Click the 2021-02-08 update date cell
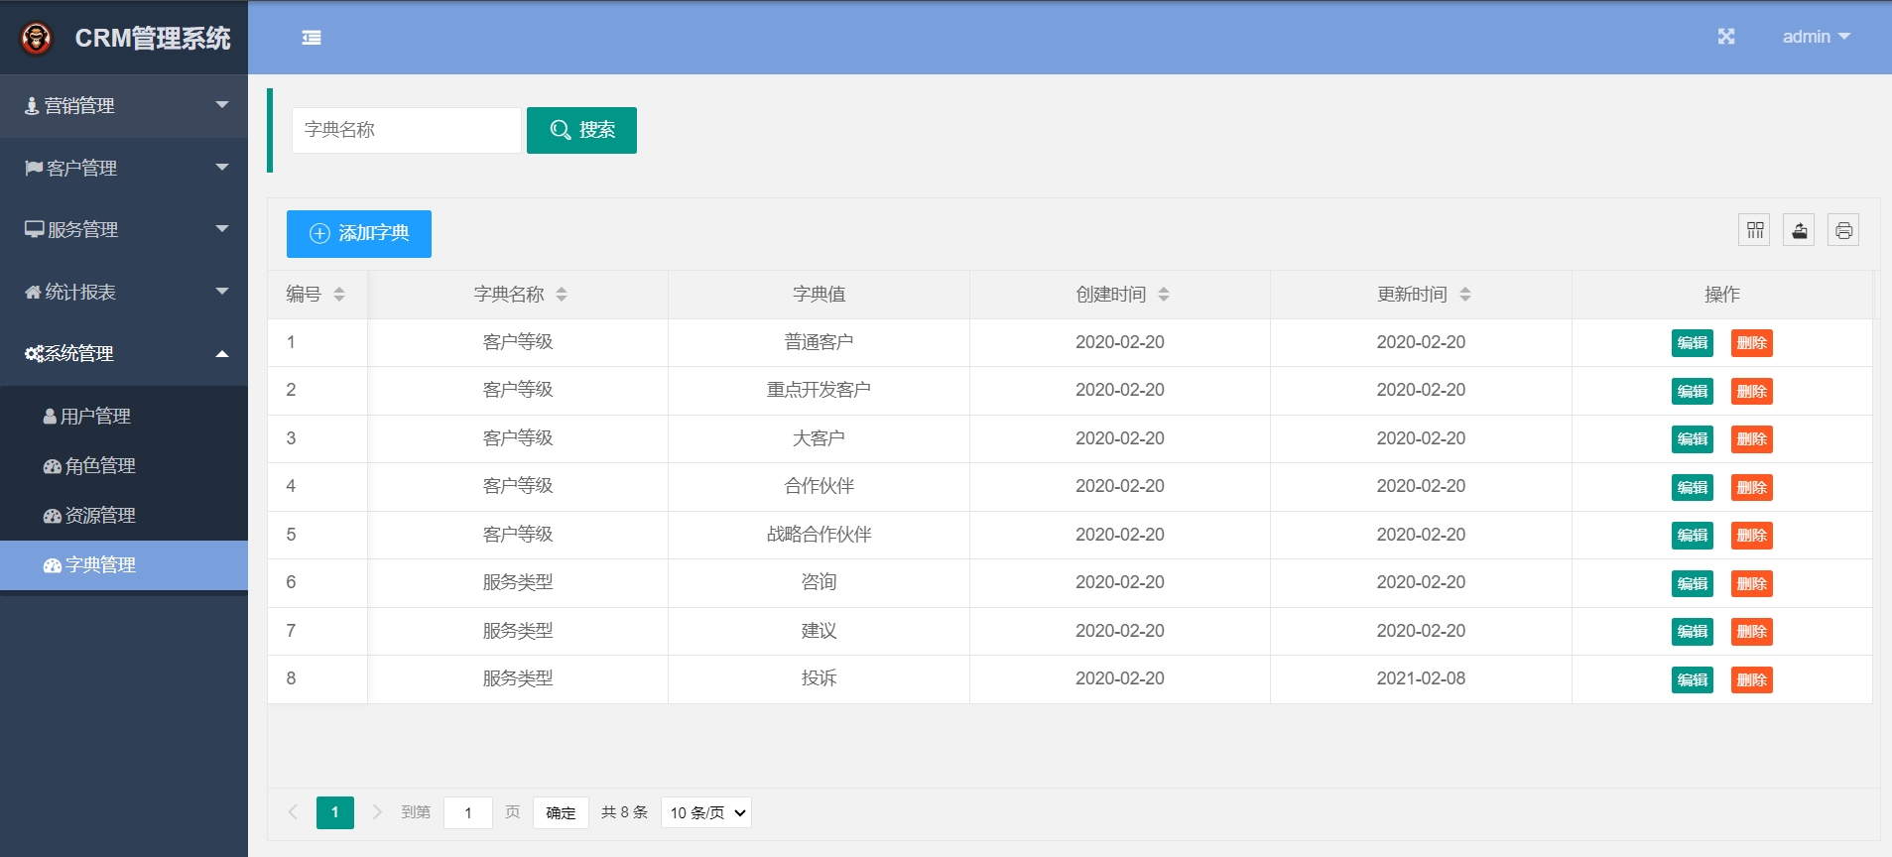1892x857 pixels. point(1421,678)
